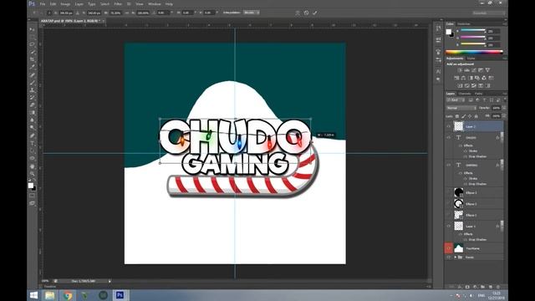Add a Curves adjustment
Image resolution: width=535 pixels, height=301 pixels.
point(474,70)
